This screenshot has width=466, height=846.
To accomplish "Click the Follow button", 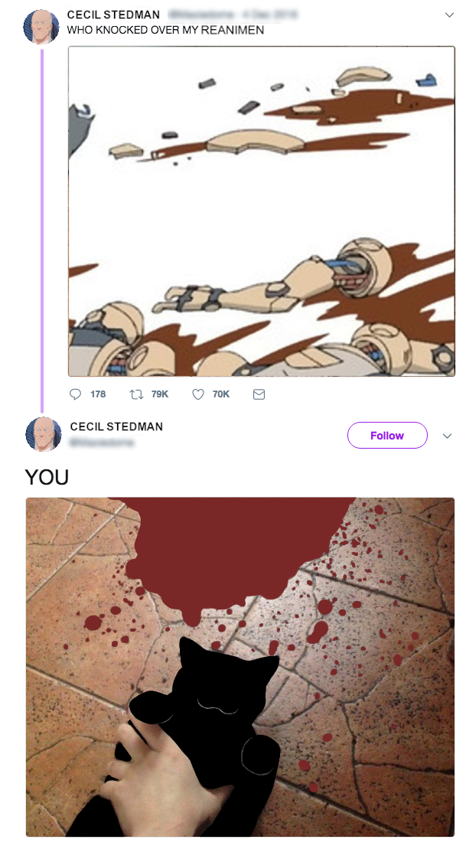I will pyautogui.click(x=387, y=436).
